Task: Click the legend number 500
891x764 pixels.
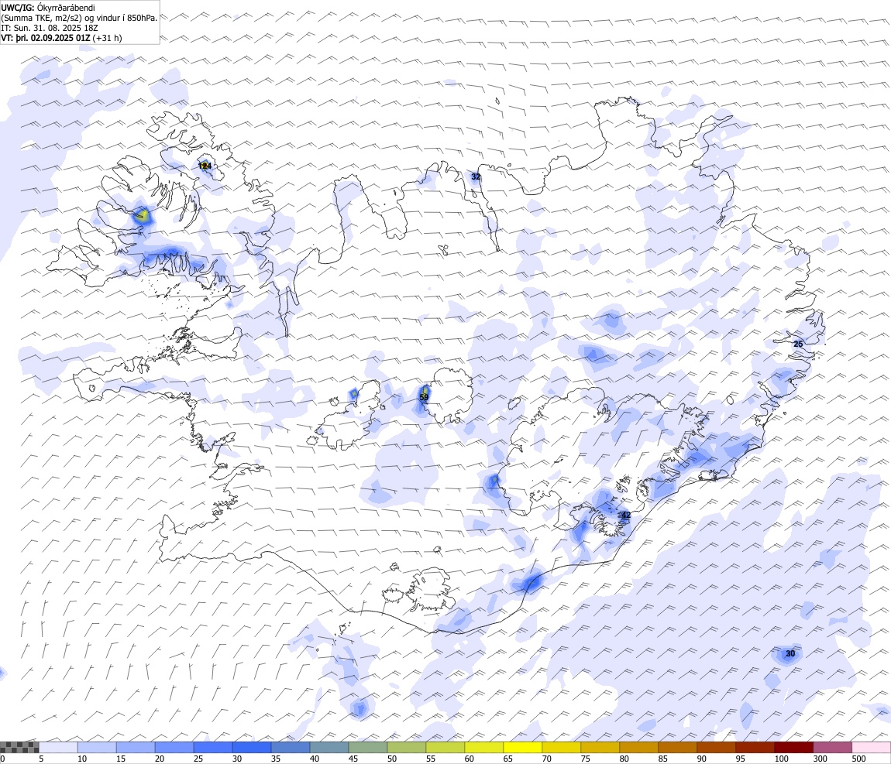Action: pyautogui.click(x=859, y=759)
